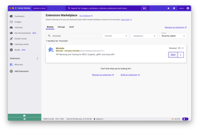Click the ⌘K shortcut badge
The height and width of the screenshot is (131, 199).
click(144, 8)
